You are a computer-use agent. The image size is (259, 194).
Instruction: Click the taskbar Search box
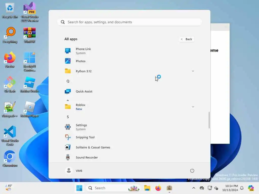pyautogui.click(x=113, y=188)
